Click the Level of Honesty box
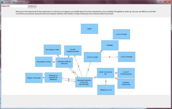Viewport: 172px width, 109px height. (x=127, y=57)
